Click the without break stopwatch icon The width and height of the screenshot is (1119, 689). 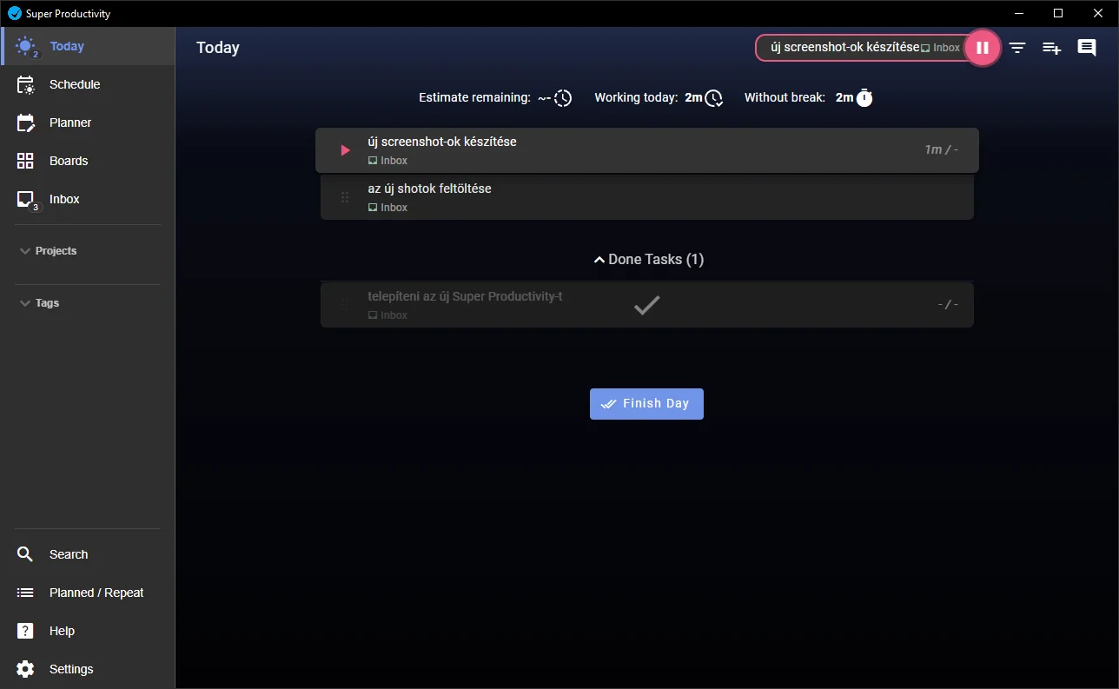(864, 97)
